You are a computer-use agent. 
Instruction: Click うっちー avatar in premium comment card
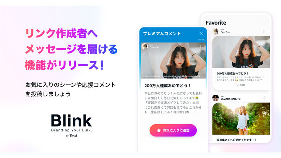(145, 46)
